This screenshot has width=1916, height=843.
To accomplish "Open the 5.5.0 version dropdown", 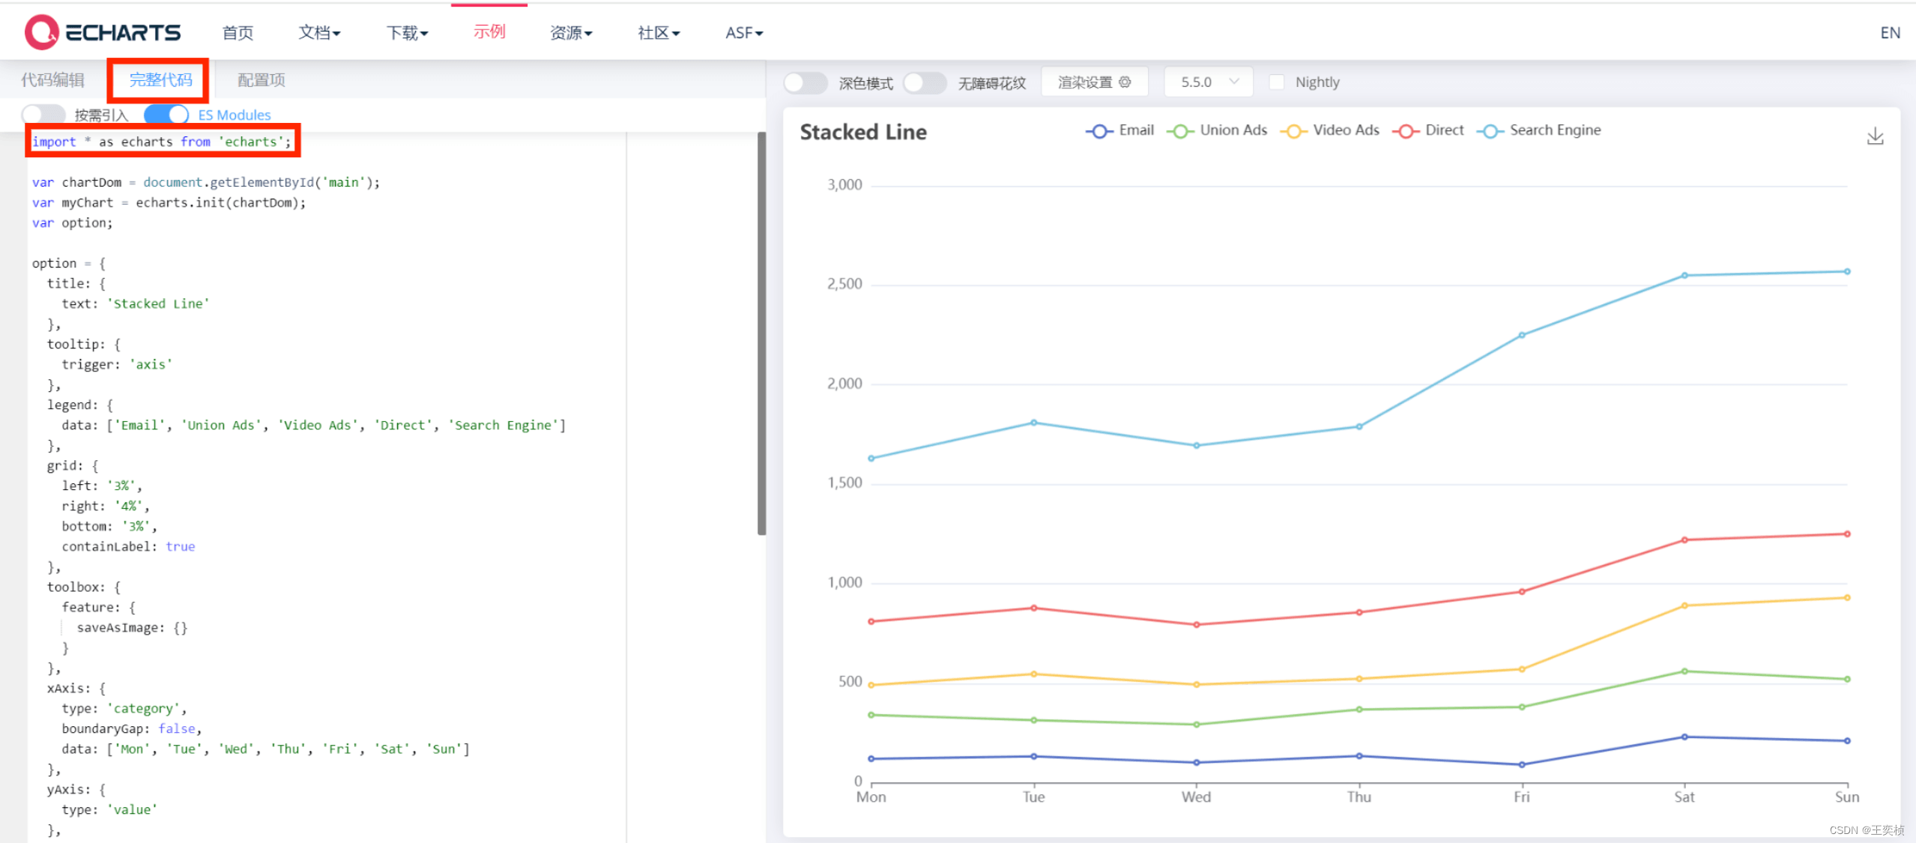I will click(x=1207, y=82).
